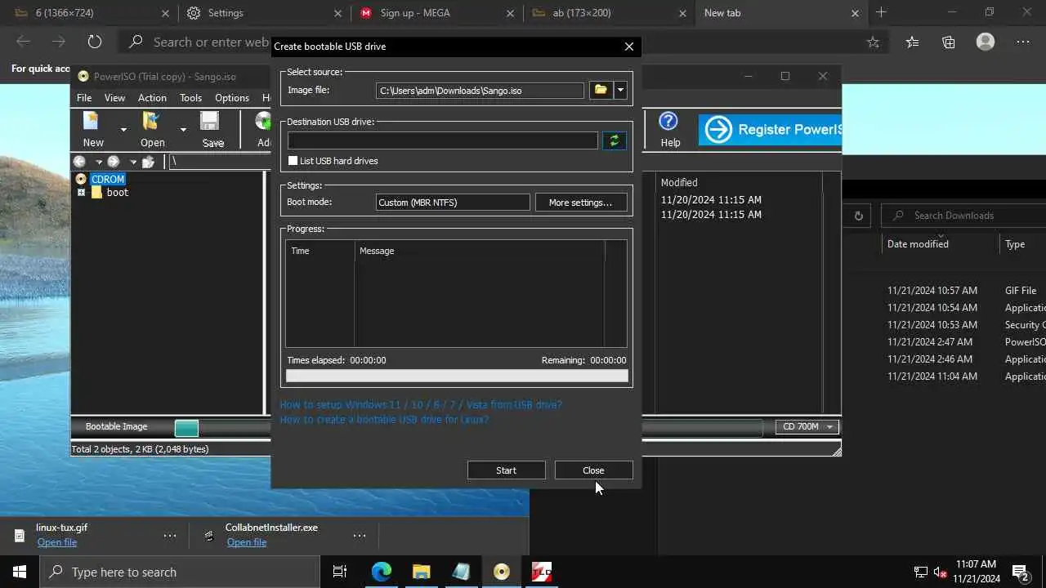The width and height of the screenshot is (1046, 588).
Task: Click the dialog progress bar
Action: pos(457,376)
